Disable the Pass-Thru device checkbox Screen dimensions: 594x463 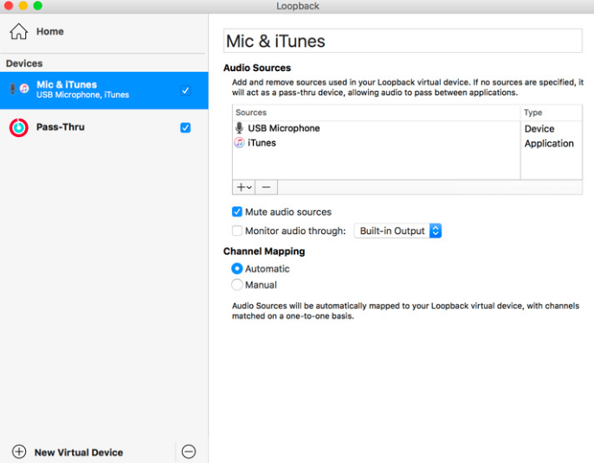185,127
